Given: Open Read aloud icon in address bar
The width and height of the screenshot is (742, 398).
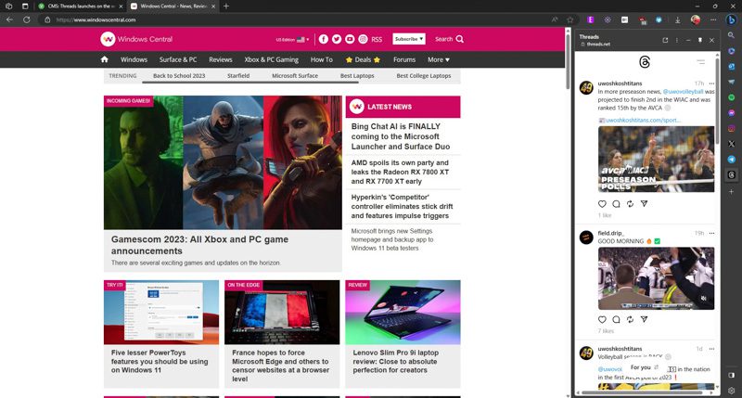Looking at the screenshot, I should point(555,19).
